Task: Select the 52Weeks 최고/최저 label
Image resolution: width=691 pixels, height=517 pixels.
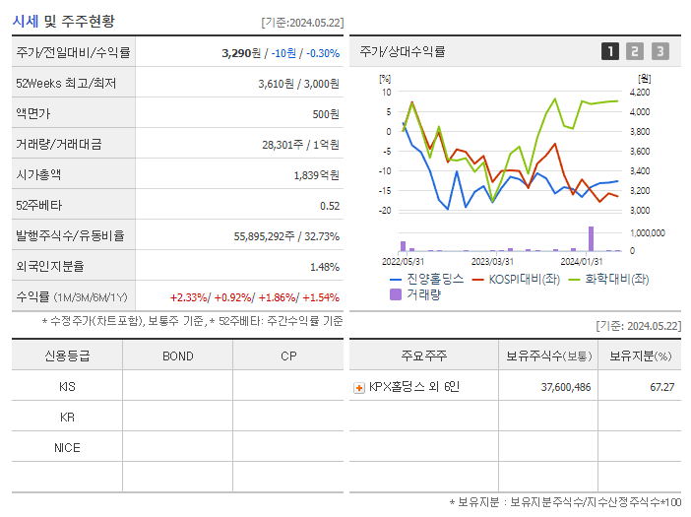Action: click(66, 84)
